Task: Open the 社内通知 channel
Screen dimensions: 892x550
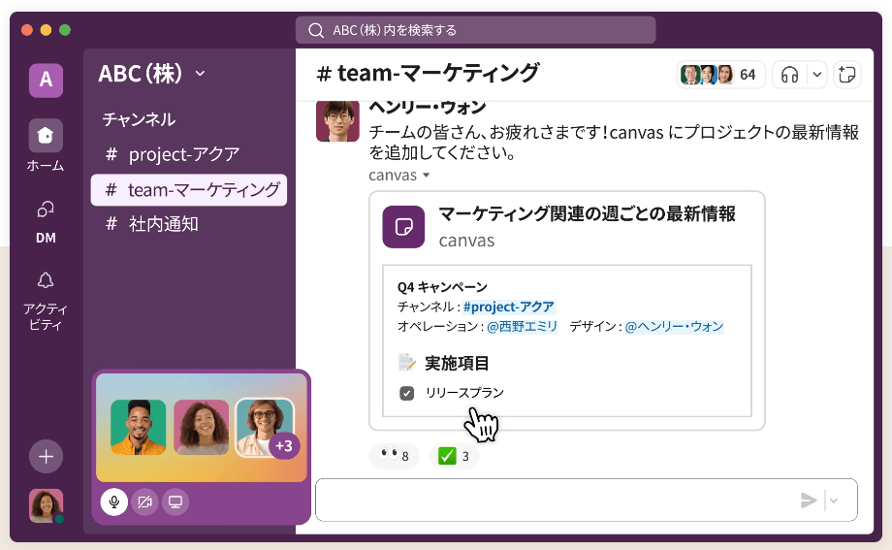Action: pos(152,224)
